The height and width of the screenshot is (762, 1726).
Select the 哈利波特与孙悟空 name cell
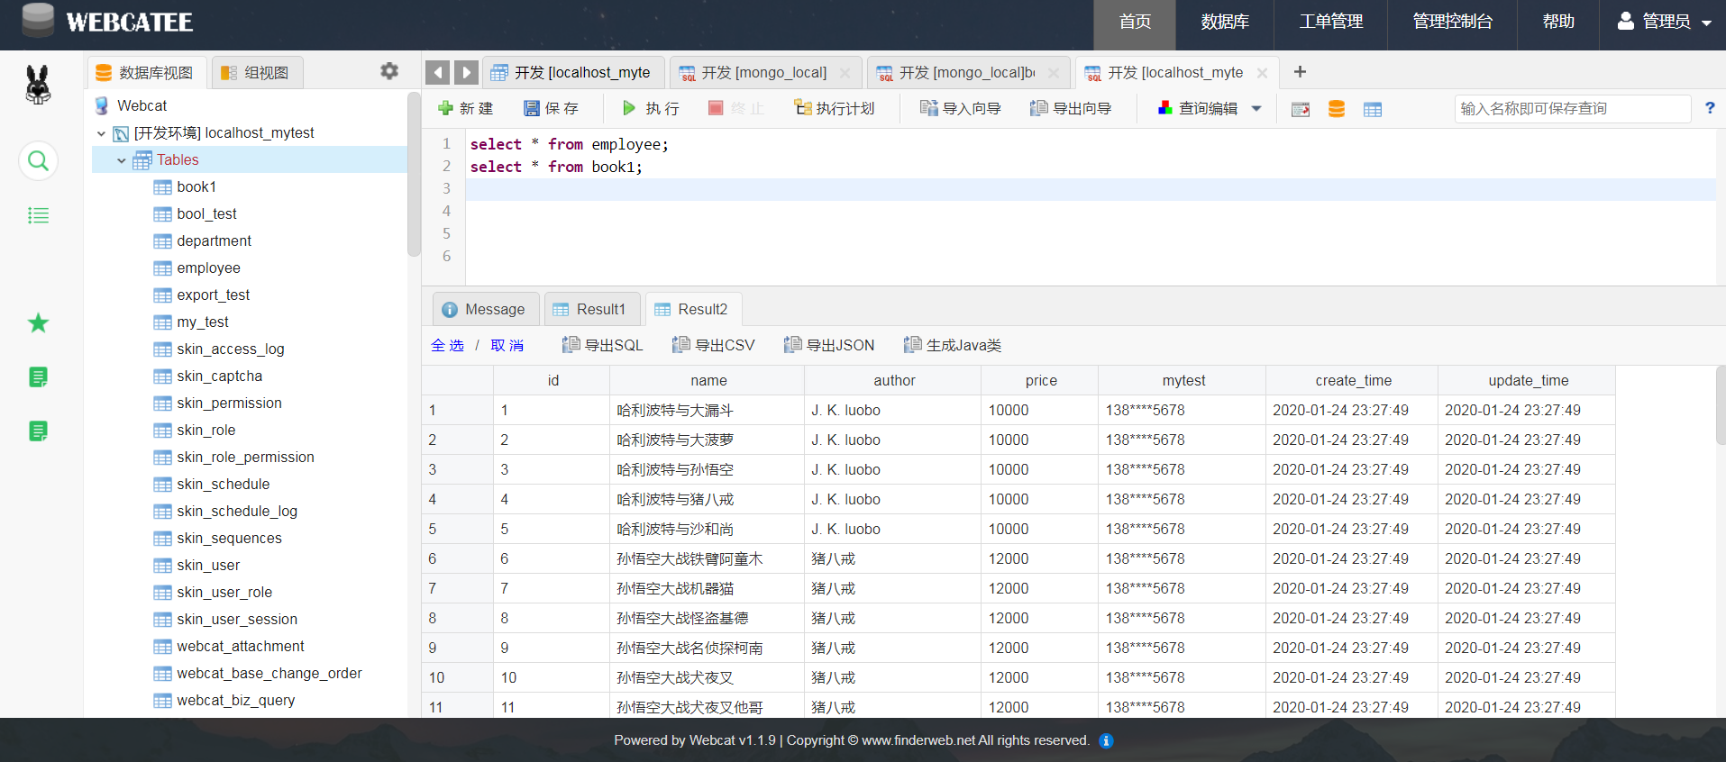707,469
